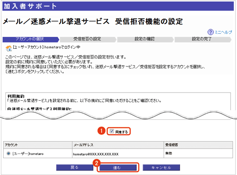
Task: Check the 同意する checkbox
Action: pyautogui.click(x=112, y=131)
